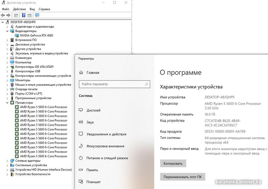Image resolution: width=268 pixels, height=189 pixels.
Task: Click the Главная home icon in Settings
Action: click(81, 73)
